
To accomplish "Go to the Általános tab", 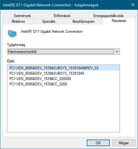I will pos(18,21).
